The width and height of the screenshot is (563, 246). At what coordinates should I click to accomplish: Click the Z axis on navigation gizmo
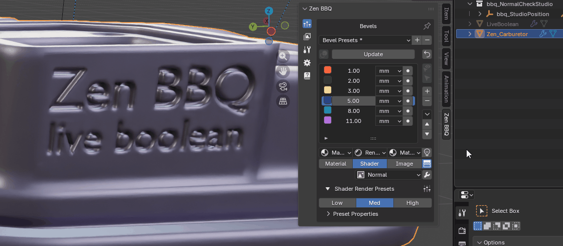pyautogui.click(x=268, y=11)
